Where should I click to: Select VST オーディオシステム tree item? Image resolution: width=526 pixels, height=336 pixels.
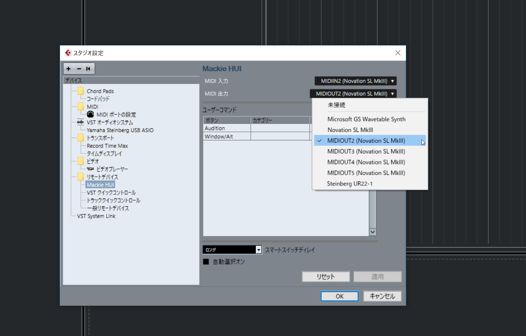[x=110, y=122]
